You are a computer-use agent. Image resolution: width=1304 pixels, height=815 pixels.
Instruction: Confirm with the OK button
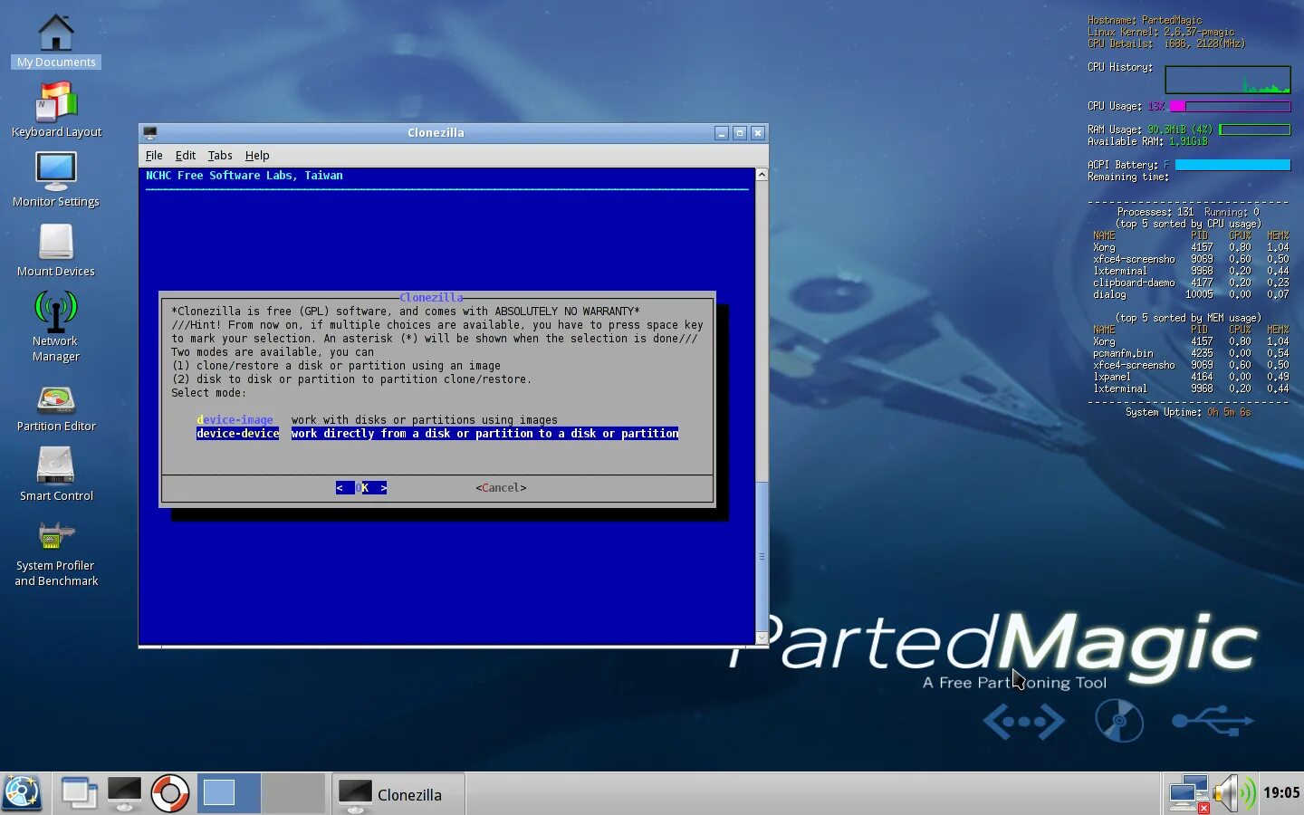(x=361, y=488)
